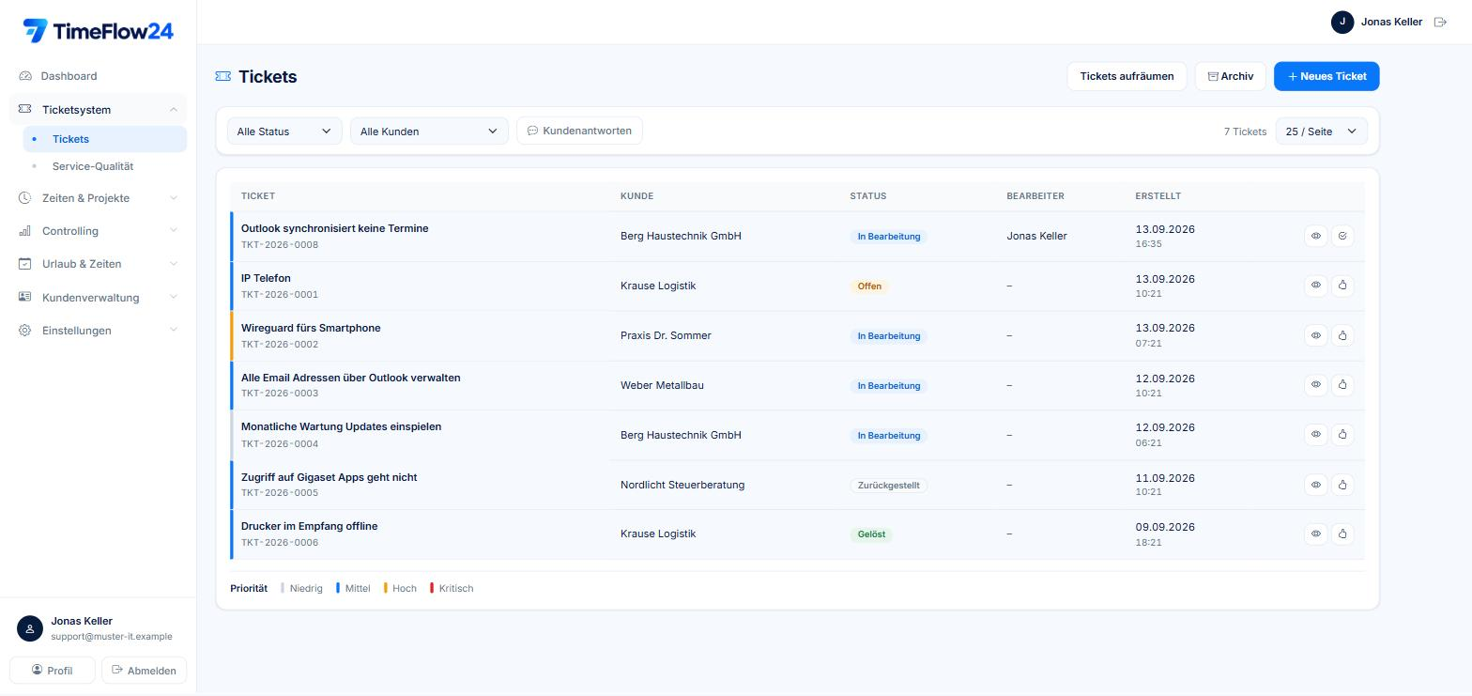This screenshot has height=696, width=1472.
Task: Expand the Einstellungen menu
Action: click(x=98, y=331)
